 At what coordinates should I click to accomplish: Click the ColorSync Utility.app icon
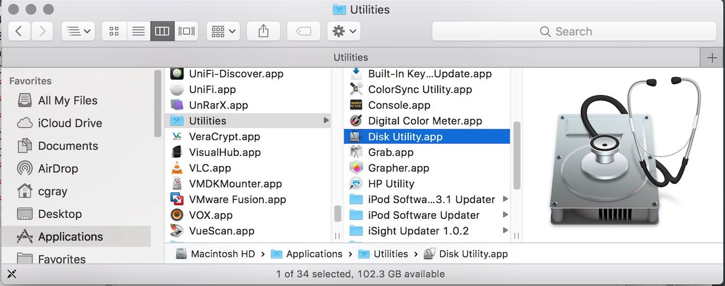point(356,89)
